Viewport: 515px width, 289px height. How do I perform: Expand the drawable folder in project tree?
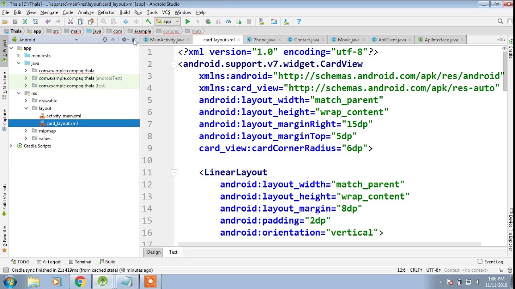[x=26, y=101]
